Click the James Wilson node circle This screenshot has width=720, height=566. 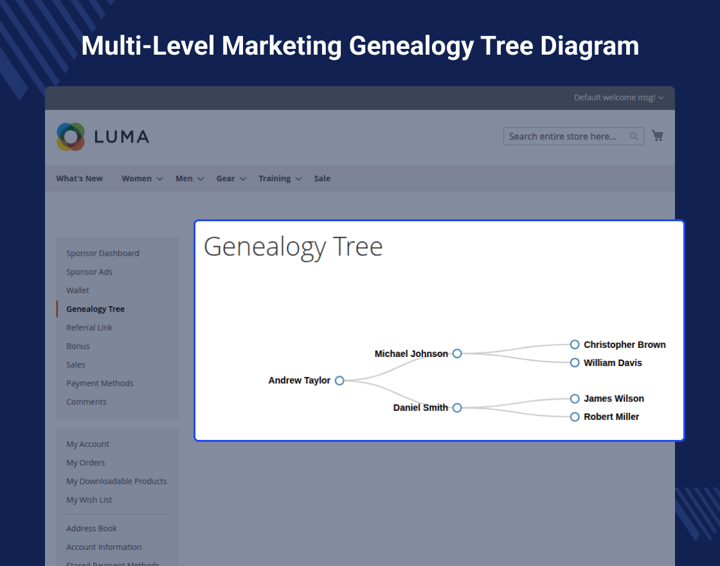point(575,398)
